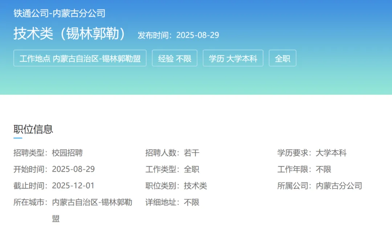
Task: Select the 详细地址 value 不限
Action: coord(192,202)
